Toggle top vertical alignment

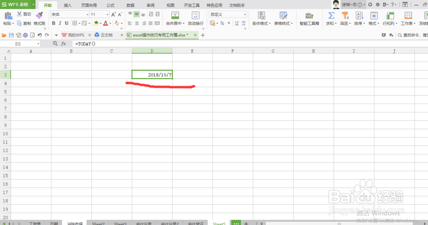coord(130,14)
